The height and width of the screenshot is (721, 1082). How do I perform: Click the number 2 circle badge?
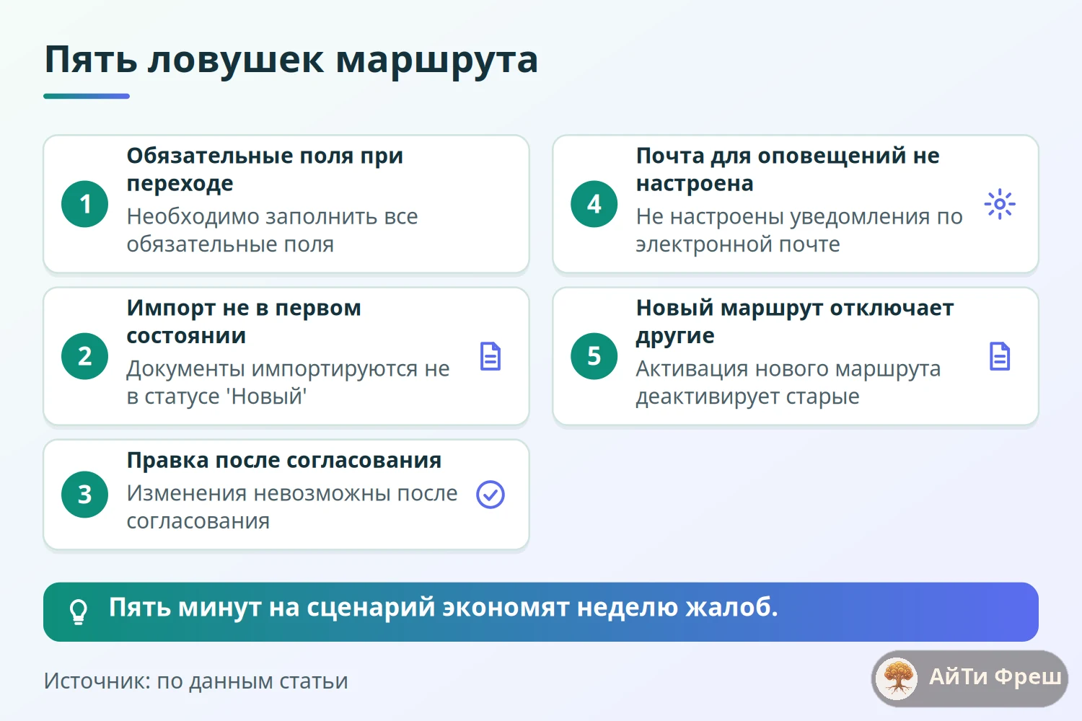click(85, 356)
